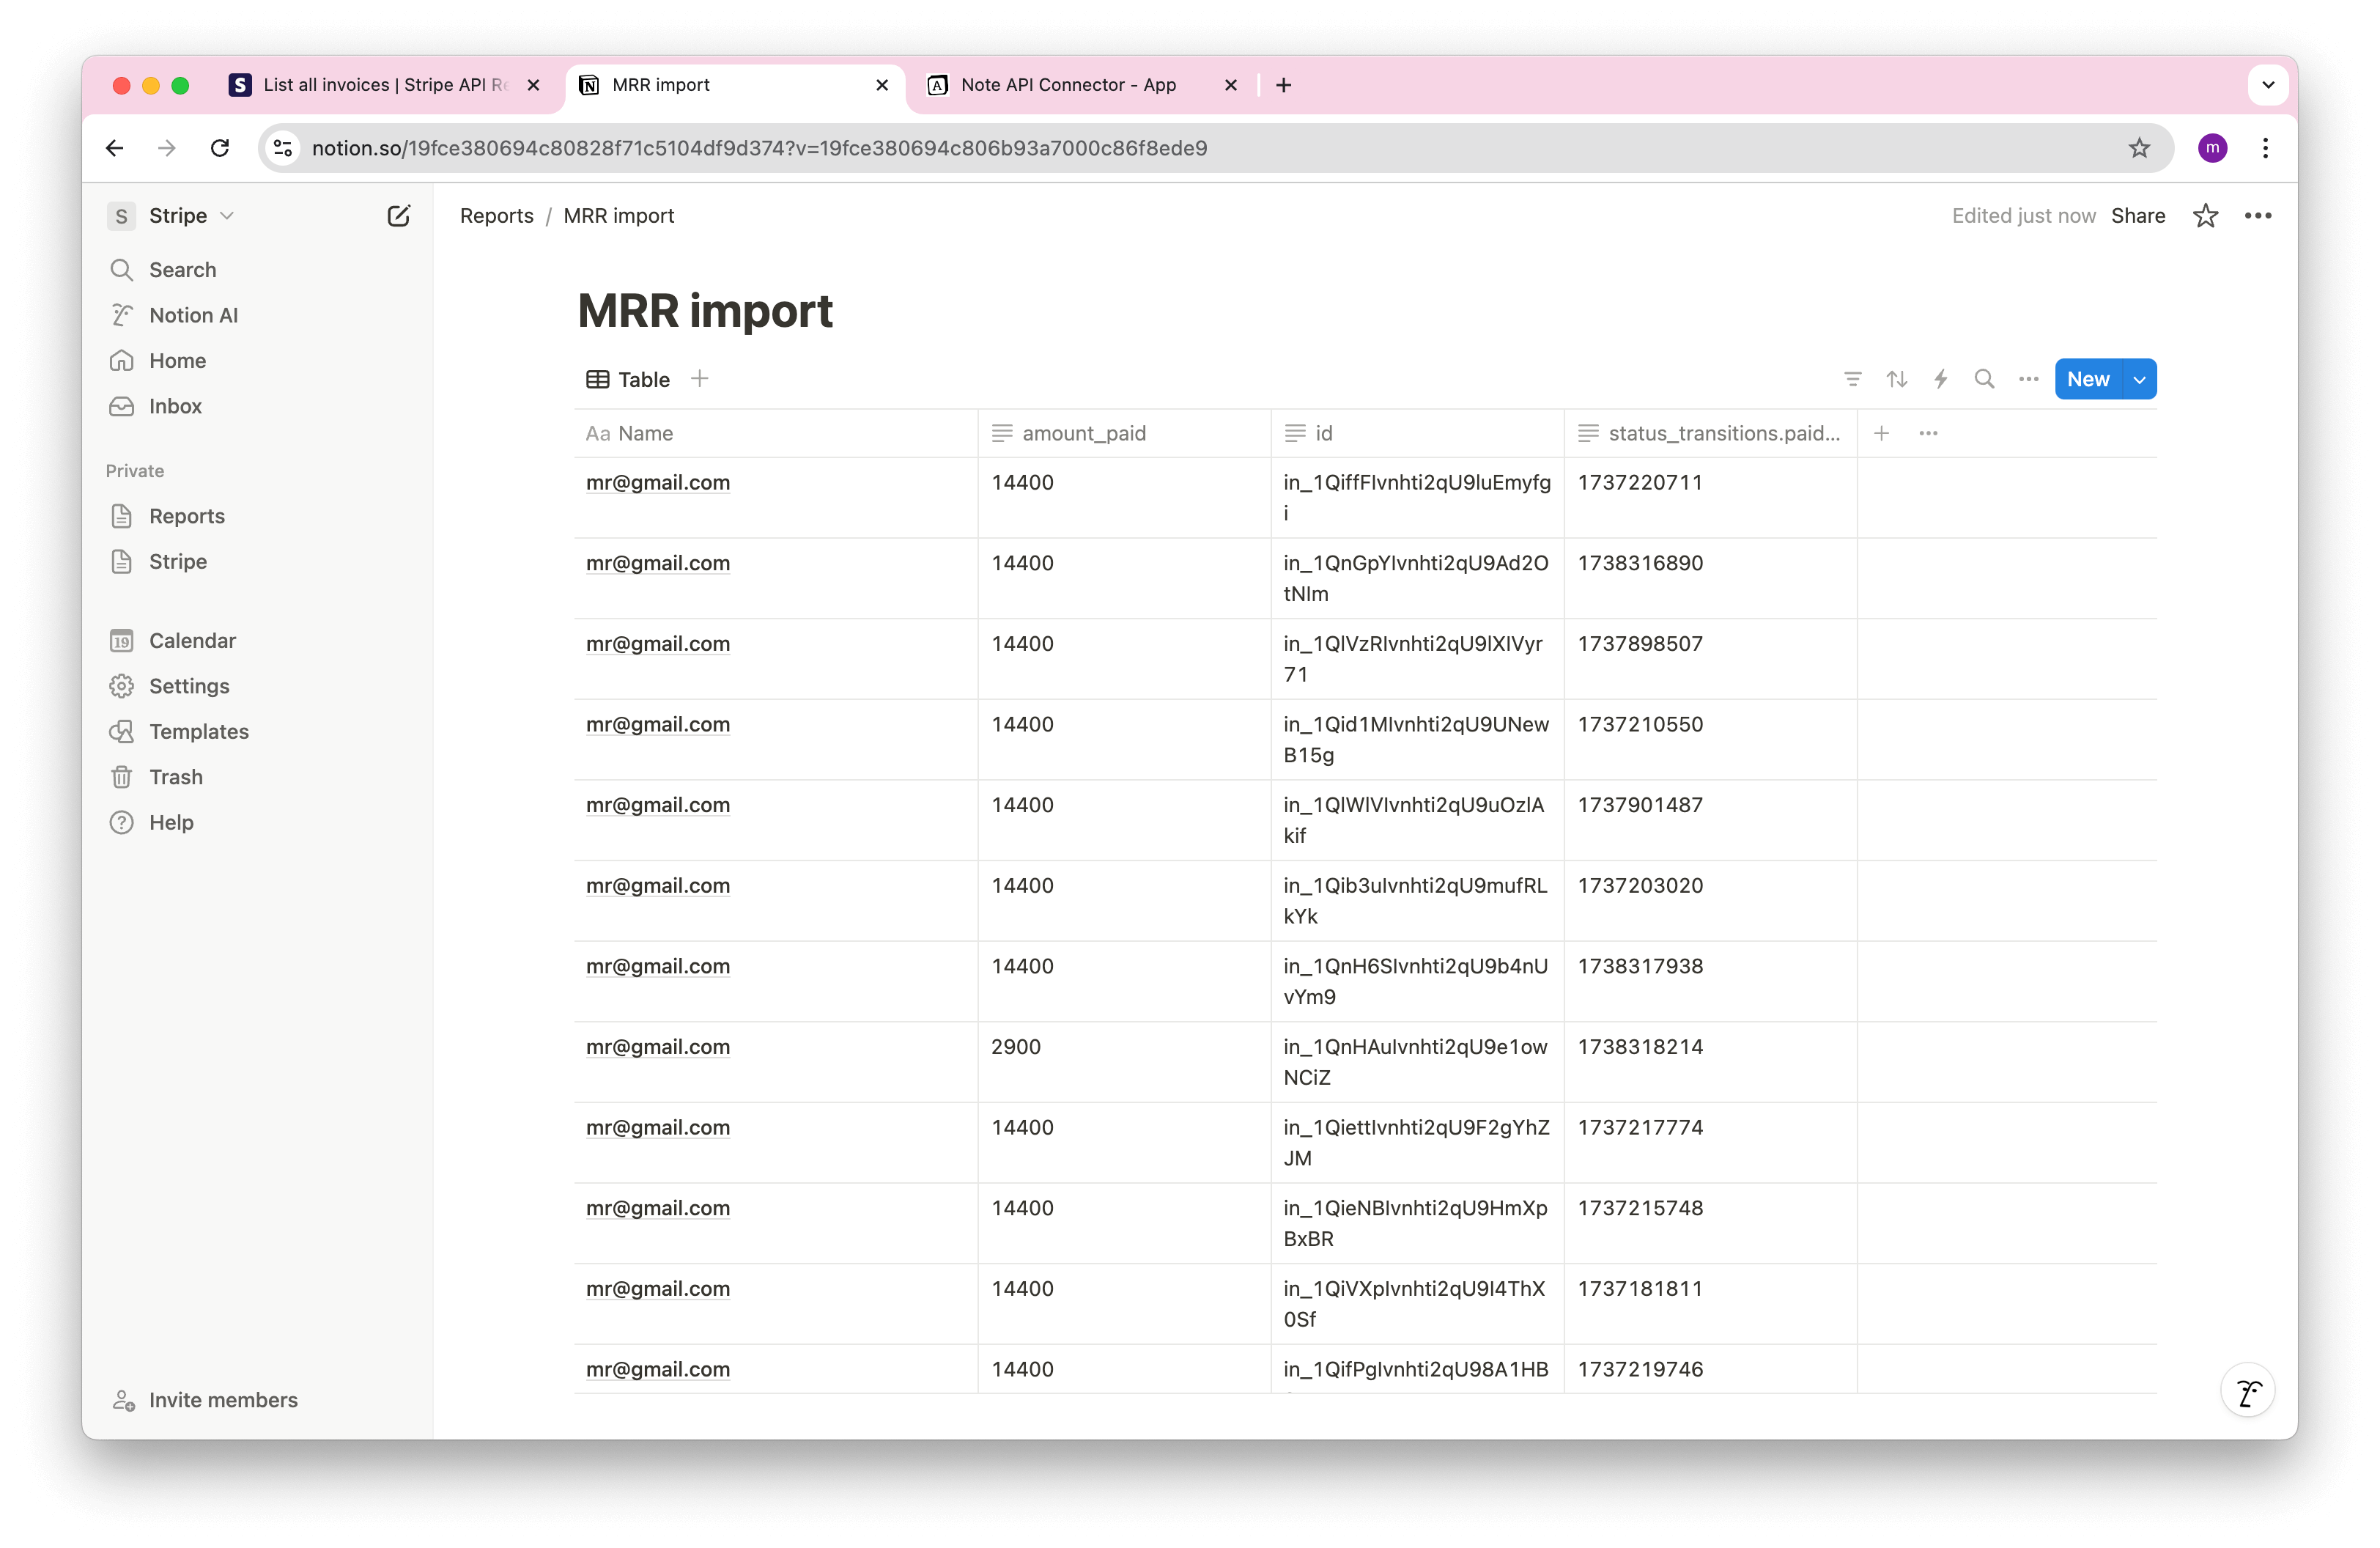The image size is (2380, 1548).
Task: Expand the browser tab search dropdown
Action: (x=2268, y=85)
